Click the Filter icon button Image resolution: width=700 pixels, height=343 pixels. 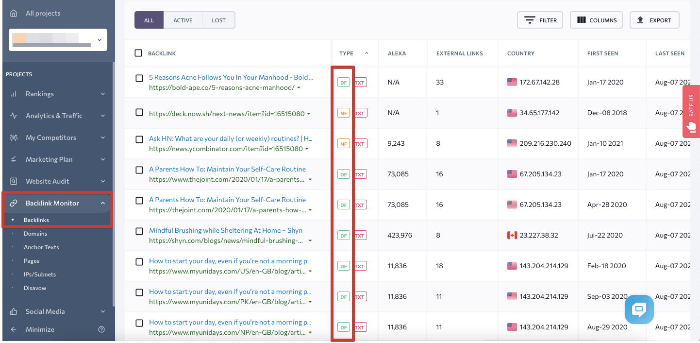tap(540, 20)
